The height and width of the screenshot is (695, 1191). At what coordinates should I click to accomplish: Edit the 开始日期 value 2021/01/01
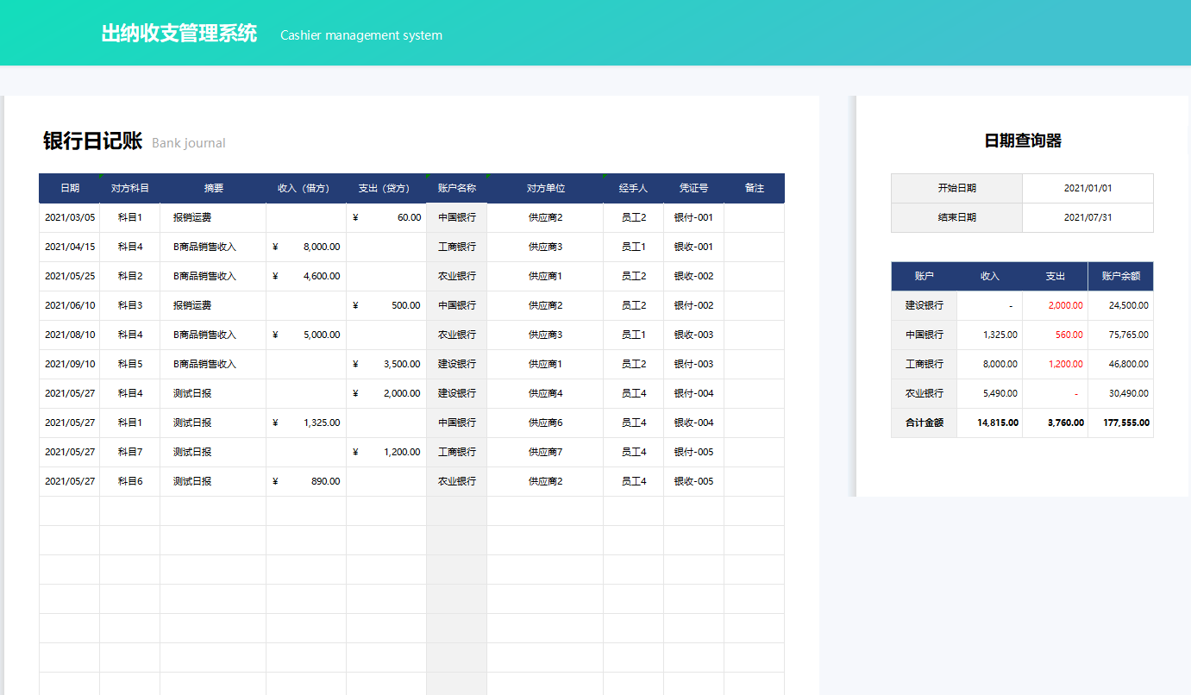coord(1088,188)
